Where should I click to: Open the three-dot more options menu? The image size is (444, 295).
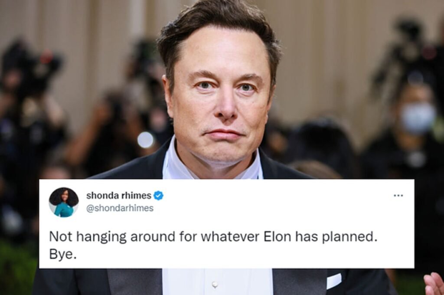(x=398, y=196)
